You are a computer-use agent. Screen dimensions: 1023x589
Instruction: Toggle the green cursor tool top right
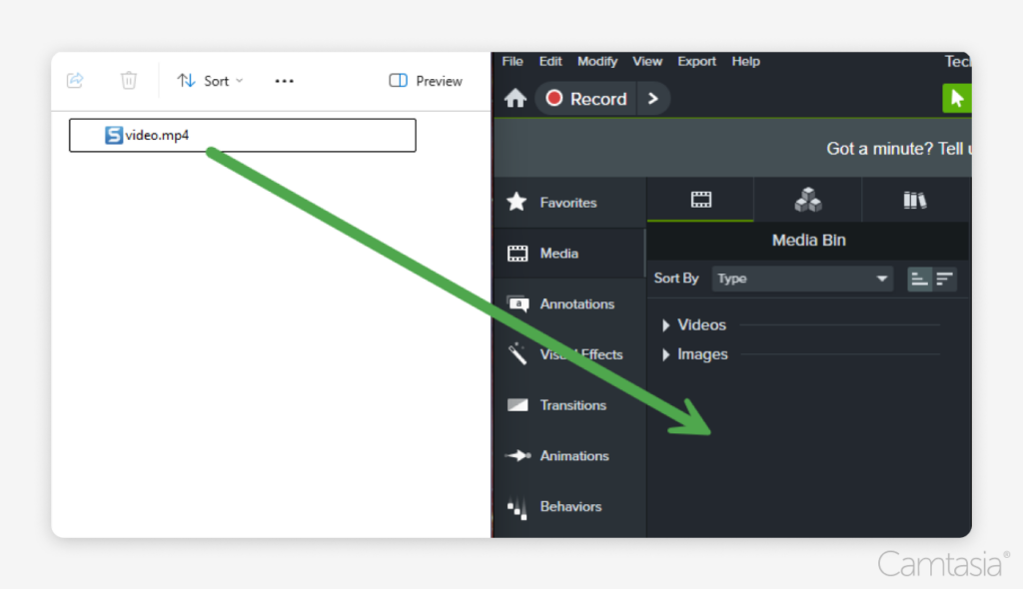pyautogui.click(x=957, y=98)
